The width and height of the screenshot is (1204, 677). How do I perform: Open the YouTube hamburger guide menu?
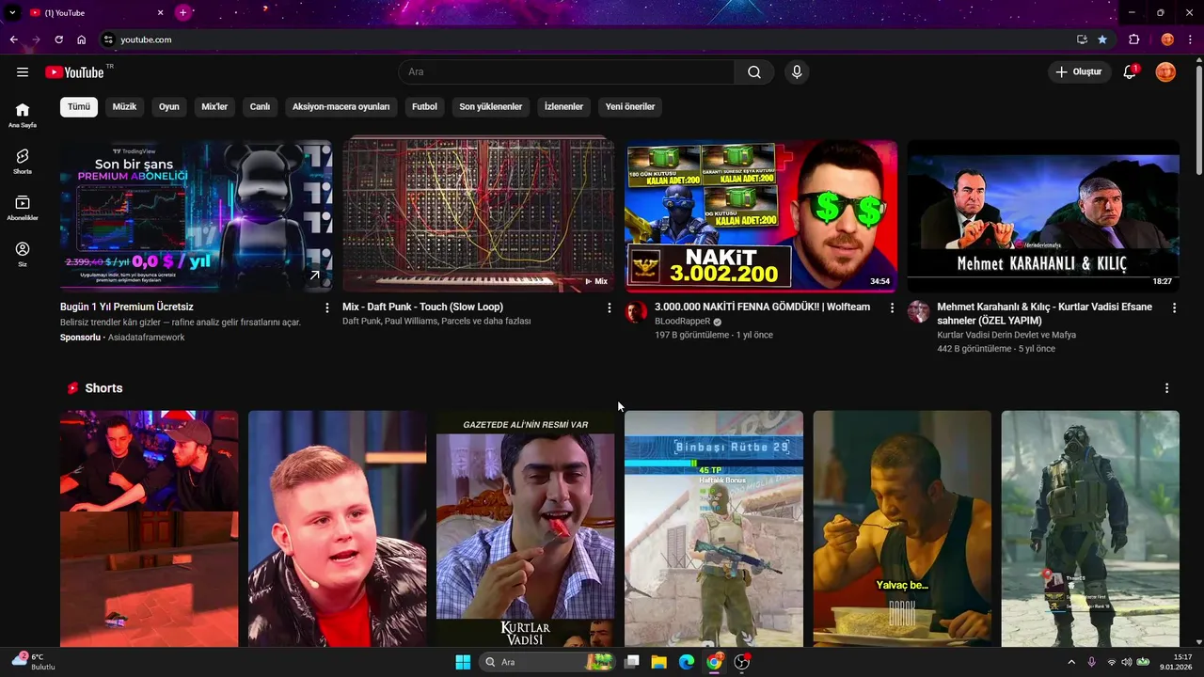pyautogui.click(x=23, y=72)
